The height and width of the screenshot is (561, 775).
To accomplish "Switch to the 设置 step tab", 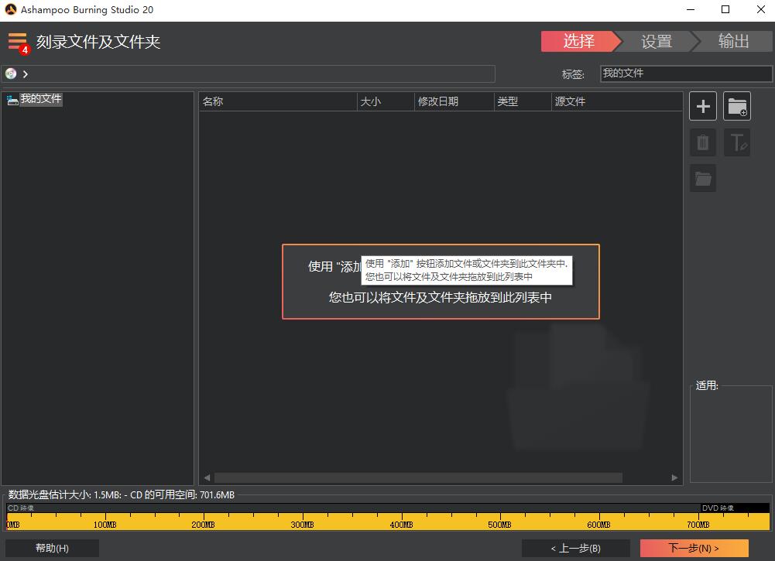I will click(655, 41).
